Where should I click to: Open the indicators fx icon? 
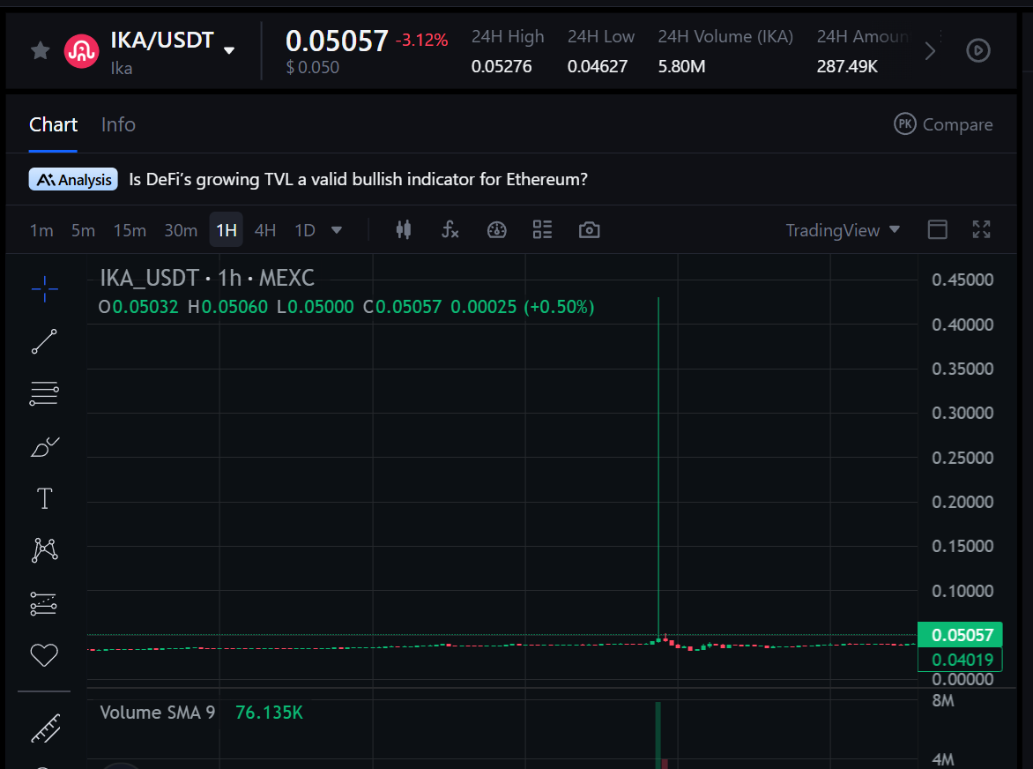point(450,230)
